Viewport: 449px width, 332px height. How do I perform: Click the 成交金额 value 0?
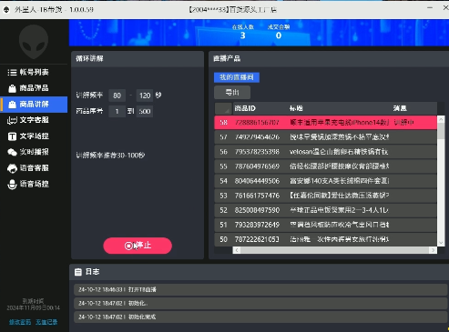click(279, 35)
